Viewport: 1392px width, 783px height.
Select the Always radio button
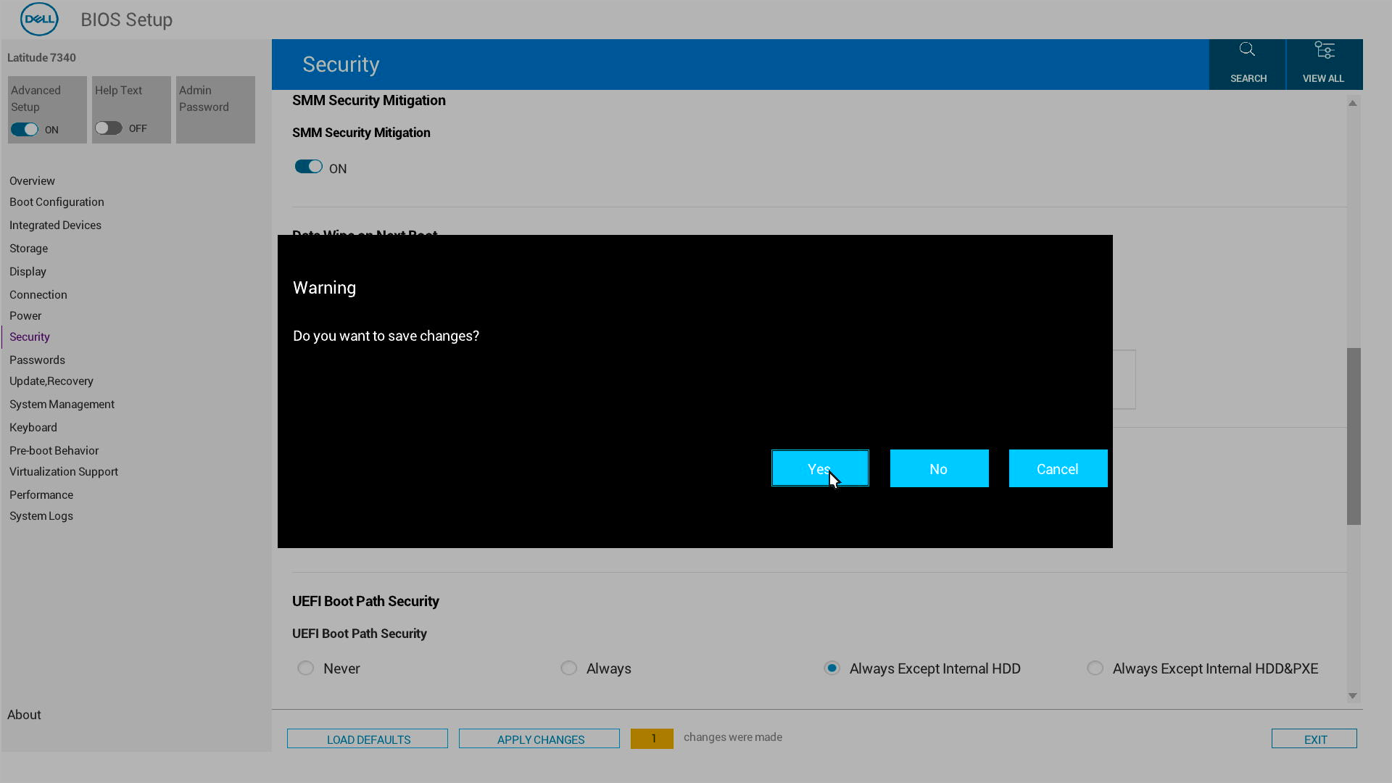pyautogui.click(x=568, y=668)
